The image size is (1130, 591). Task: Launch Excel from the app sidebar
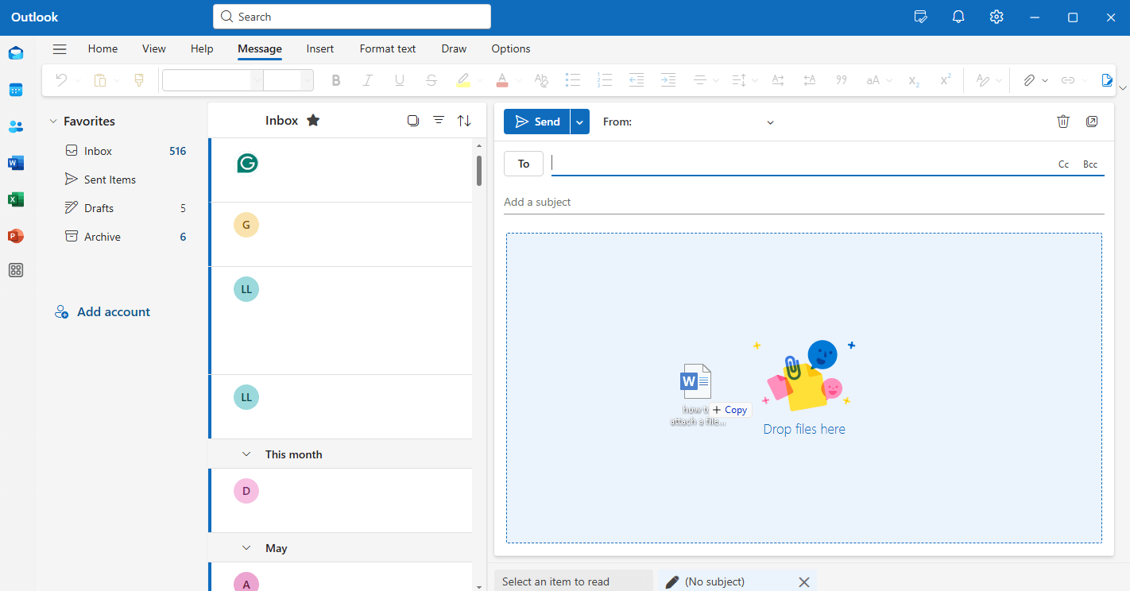tap(16, 199)
